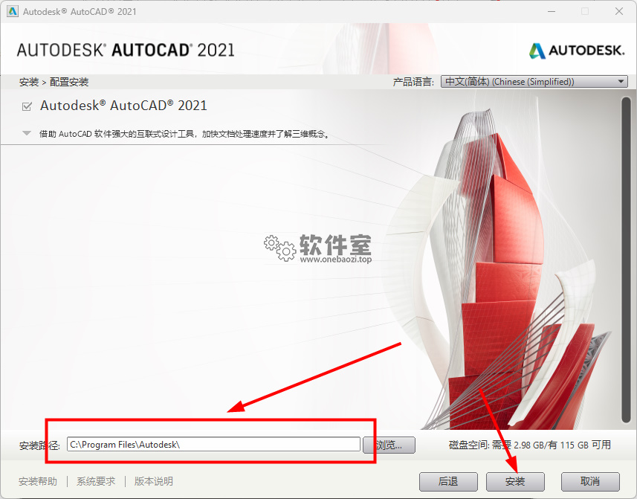Minimize the AutoCAD installer window
This screenshot has height=499, width=637.
pos(552,11)
